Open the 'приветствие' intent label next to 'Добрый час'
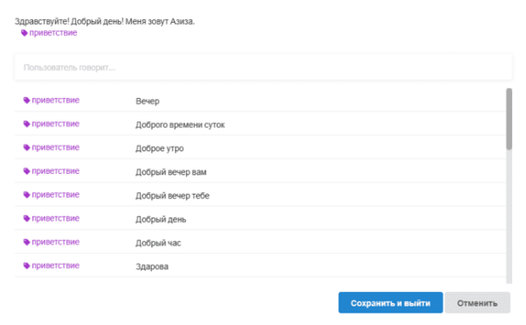The height and width of the screenshot is (325, 526). (55, 242)
